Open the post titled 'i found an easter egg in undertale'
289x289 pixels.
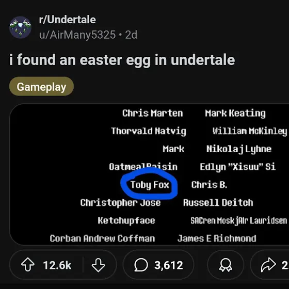point(122,60)
